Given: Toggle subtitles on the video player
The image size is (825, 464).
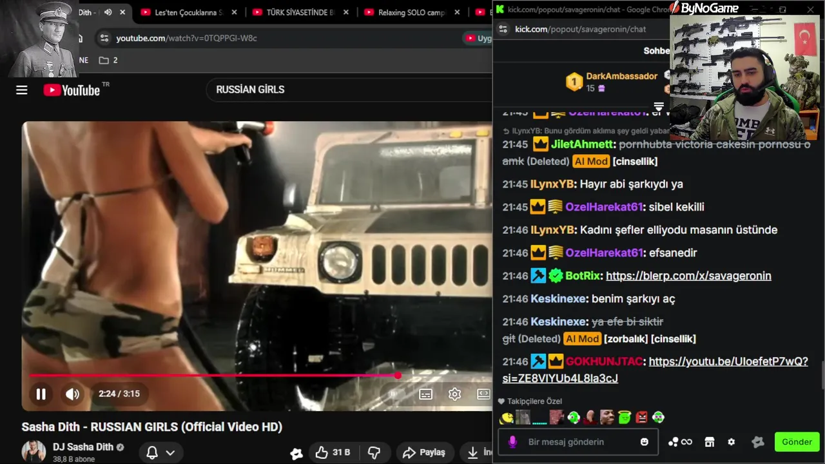Looking at the screenshot, I should coord(426,394).
